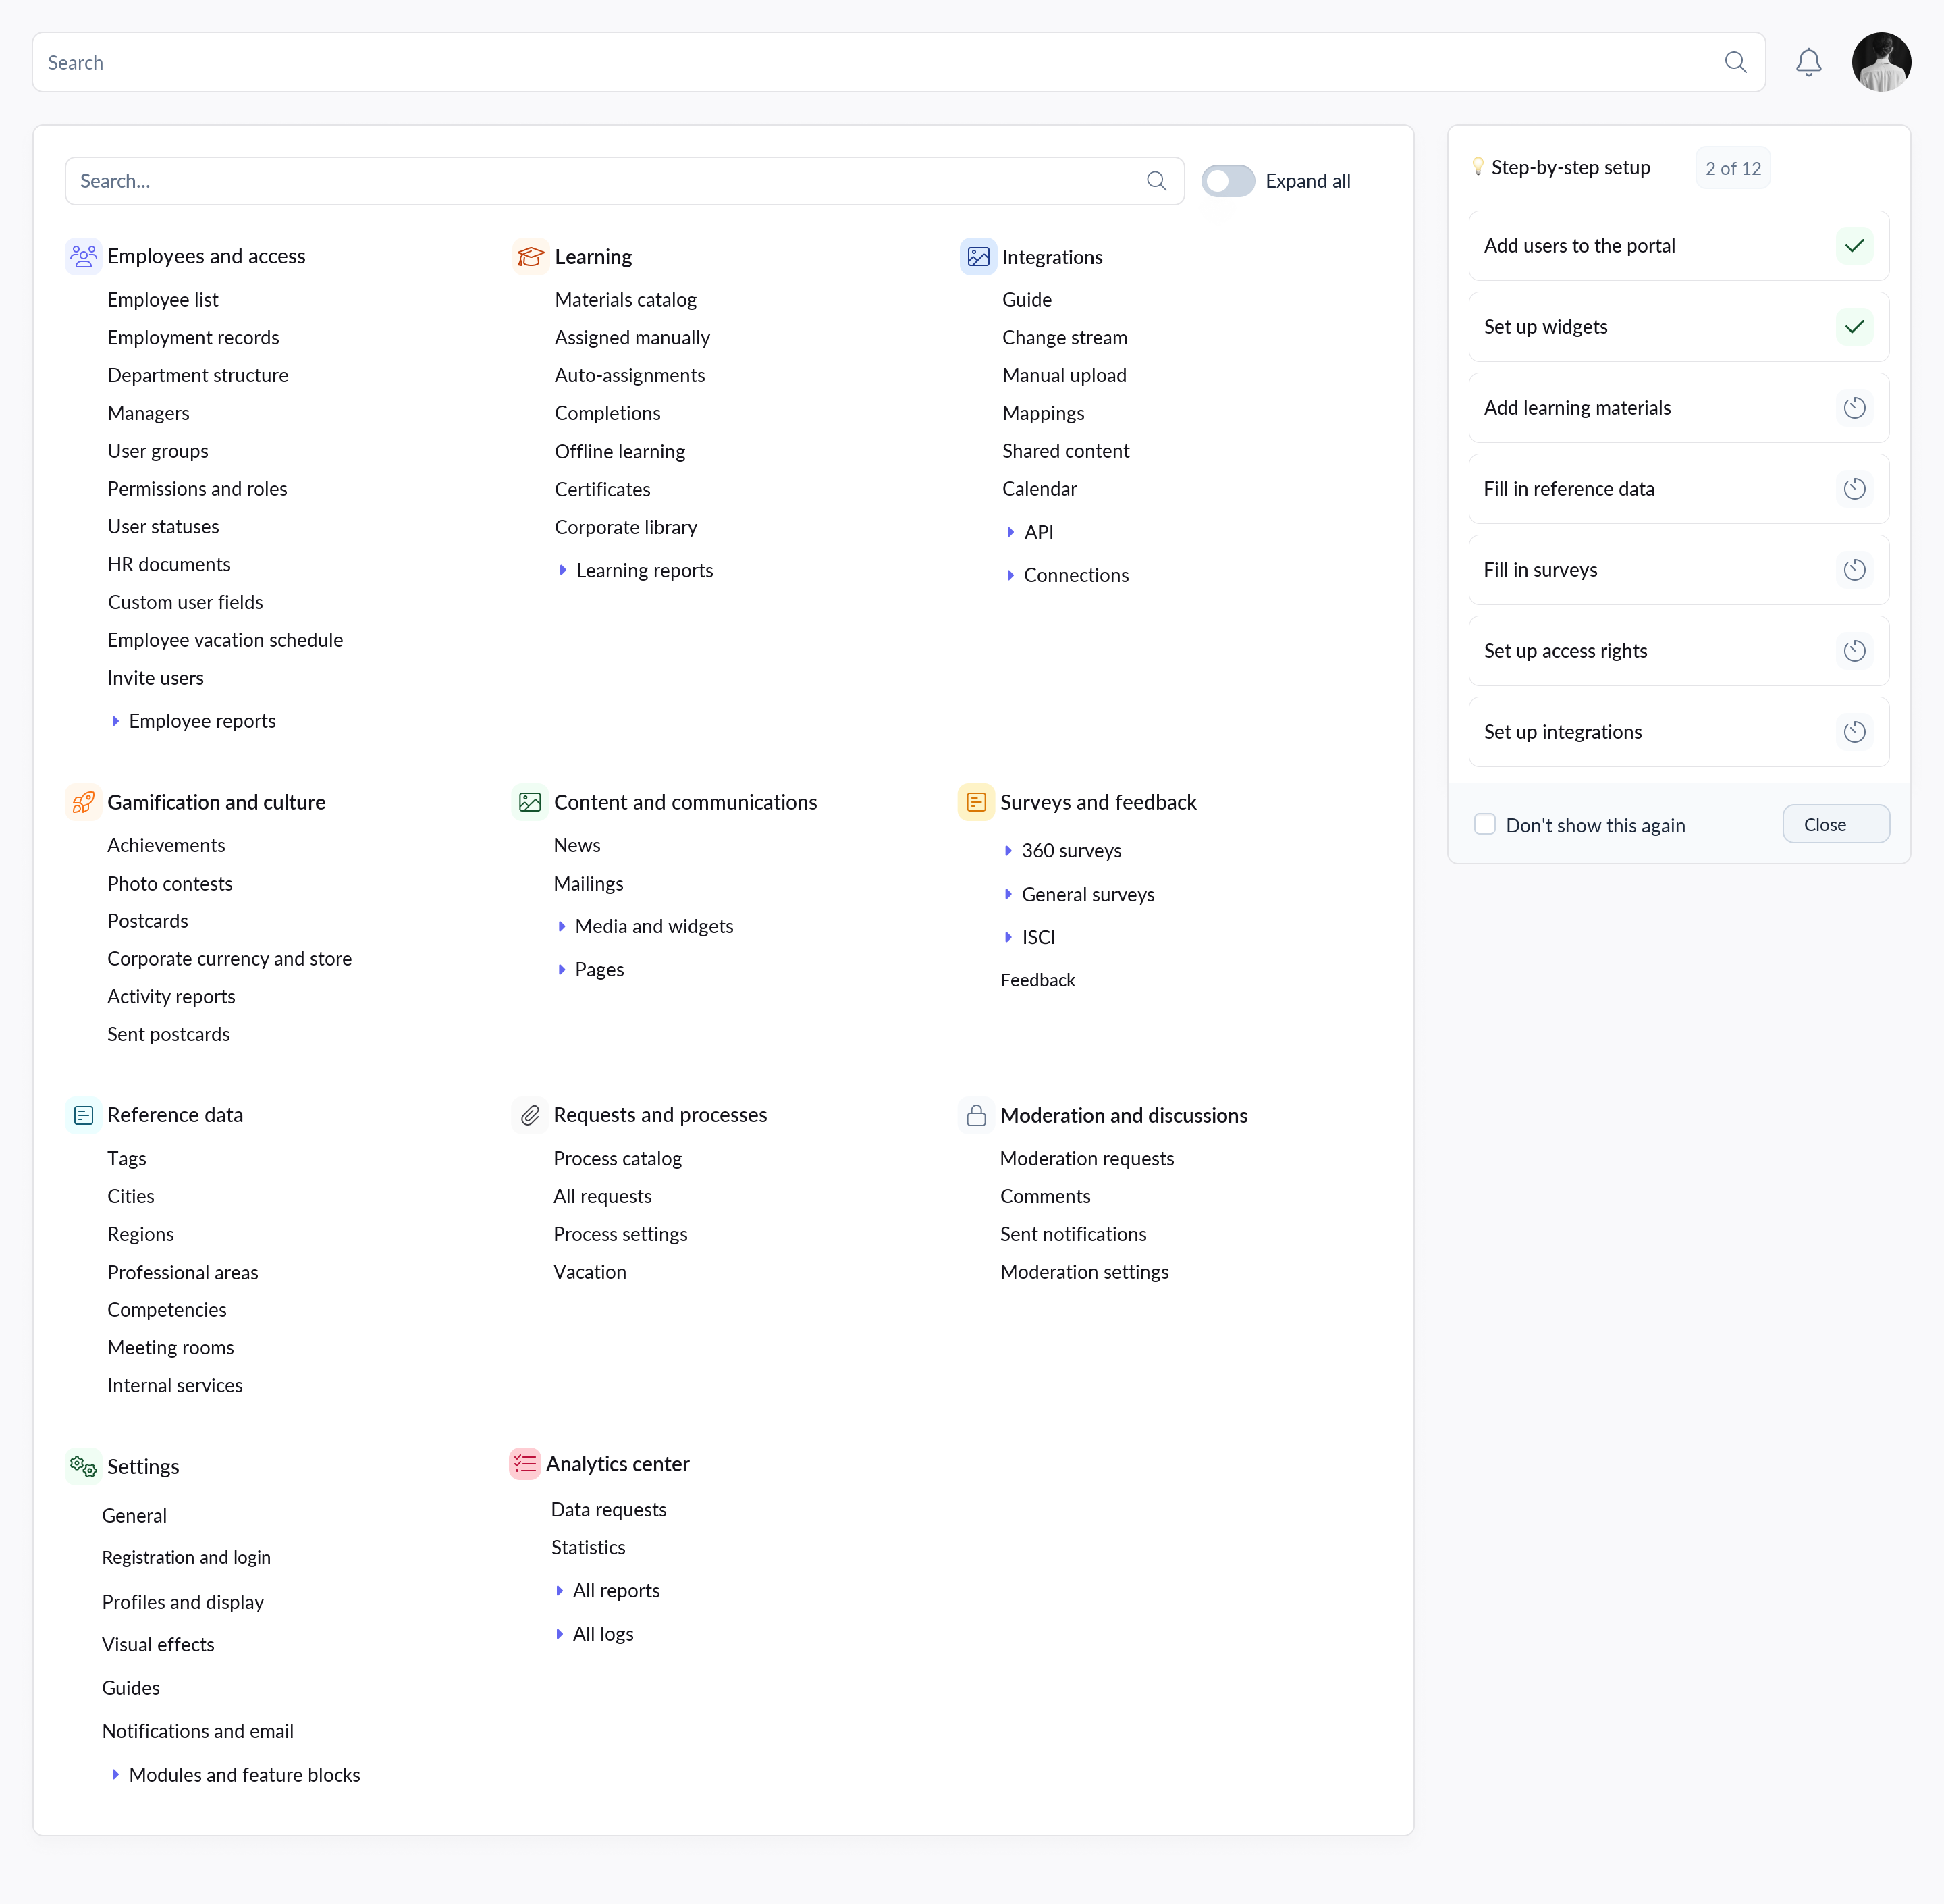
Task: Expand General surveys
Action: pyautogui.click(x=1008, y=894)
